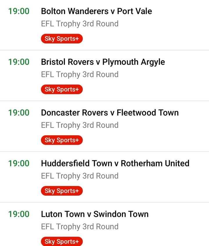This screenshot has height=246, width=209.
Task: Select EFL Trophy 3rd Round under Bristol Rovers match
Action: click(x=80, y=74)
